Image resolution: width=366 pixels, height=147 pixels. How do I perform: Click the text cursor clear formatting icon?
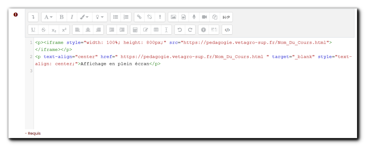(x=166, y=30)
